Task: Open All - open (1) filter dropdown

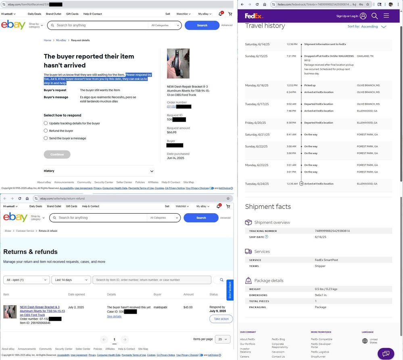Action: [27, 280]
